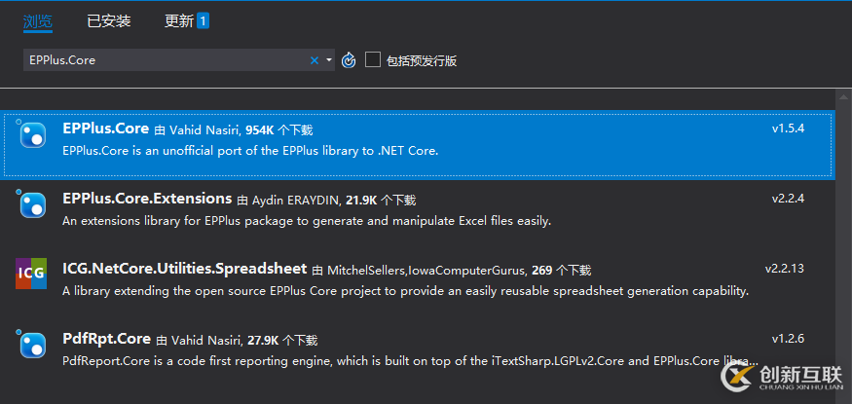Switch to the 已安装 tab

point(109,21)
